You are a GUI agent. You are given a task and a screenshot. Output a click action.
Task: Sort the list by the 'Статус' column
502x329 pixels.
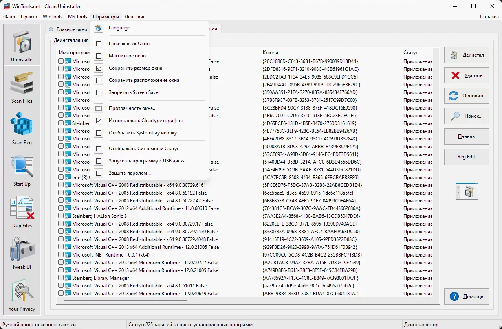coord(417,53)
